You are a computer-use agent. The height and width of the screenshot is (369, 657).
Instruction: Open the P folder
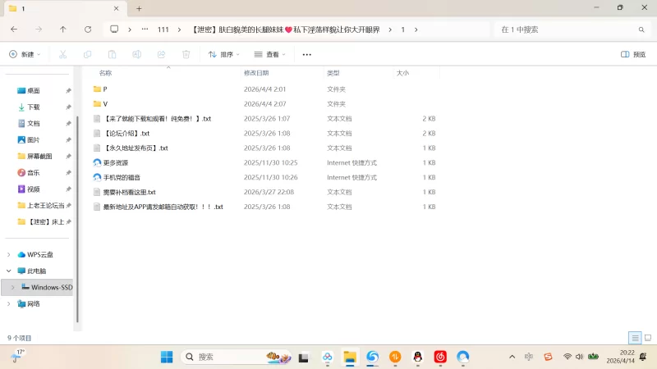[104, 89]
